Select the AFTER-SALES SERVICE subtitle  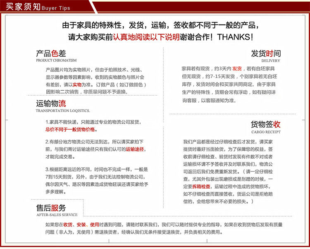click(57, 215)
